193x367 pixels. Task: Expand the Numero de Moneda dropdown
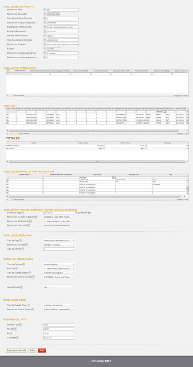click(59, 245)
